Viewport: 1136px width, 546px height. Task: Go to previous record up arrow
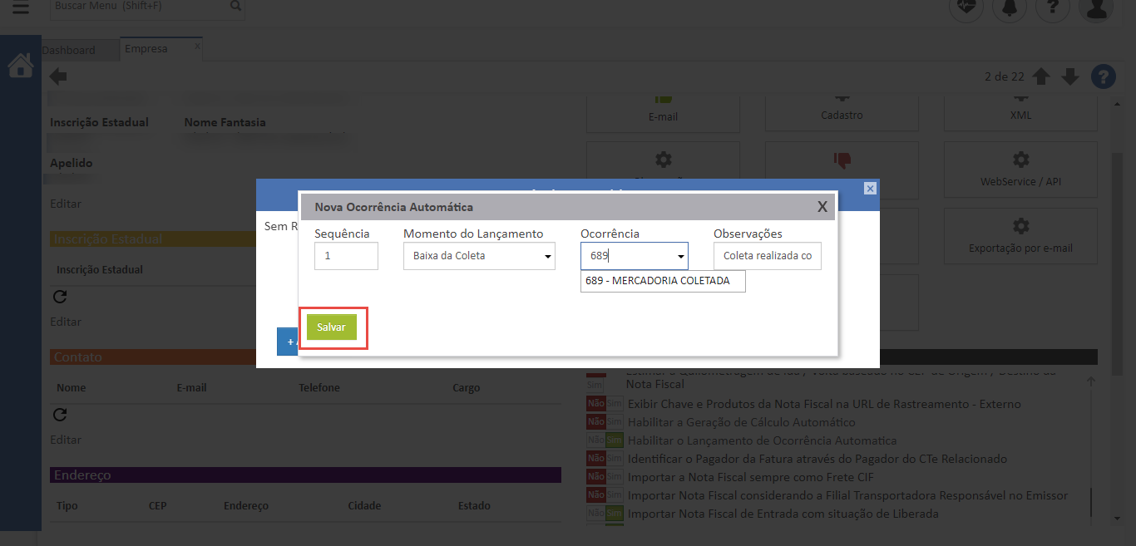point(1041,77)
